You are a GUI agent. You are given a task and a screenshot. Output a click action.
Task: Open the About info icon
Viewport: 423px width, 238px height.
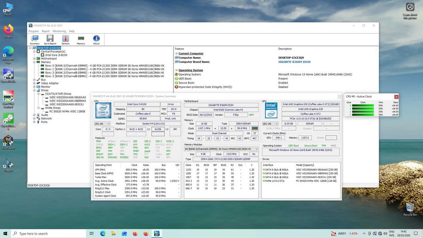[x=96, y=40]
